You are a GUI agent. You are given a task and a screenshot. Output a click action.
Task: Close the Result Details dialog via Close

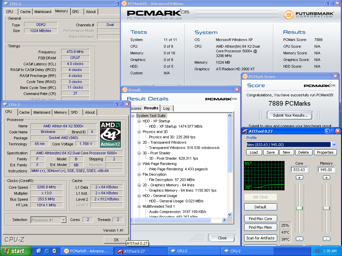coord(222,238)
